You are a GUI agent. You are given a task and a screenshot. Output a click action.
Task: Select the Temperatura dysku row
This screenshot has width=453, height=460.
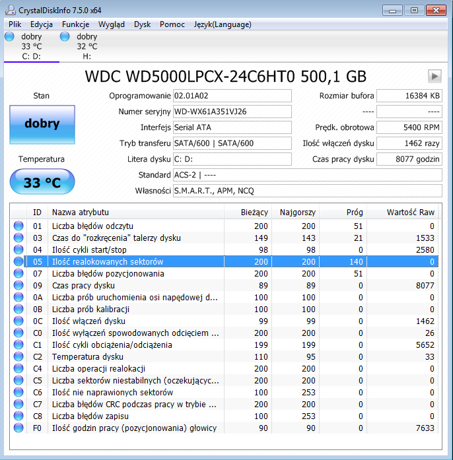coord(225,356)
